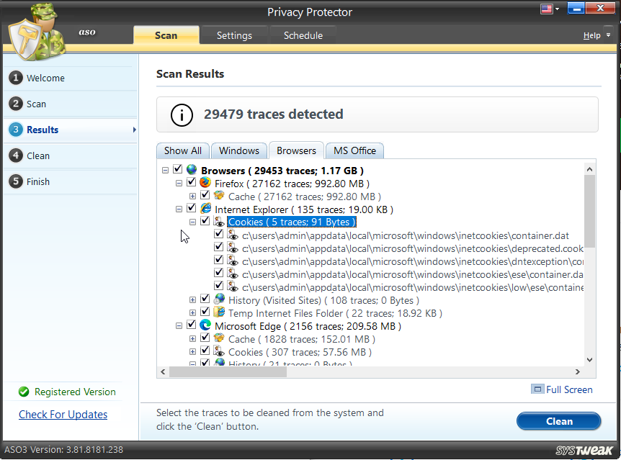621x460 pixels.
Task: Click the Firefox icon in the results tree
Action: tap(205, 183)
